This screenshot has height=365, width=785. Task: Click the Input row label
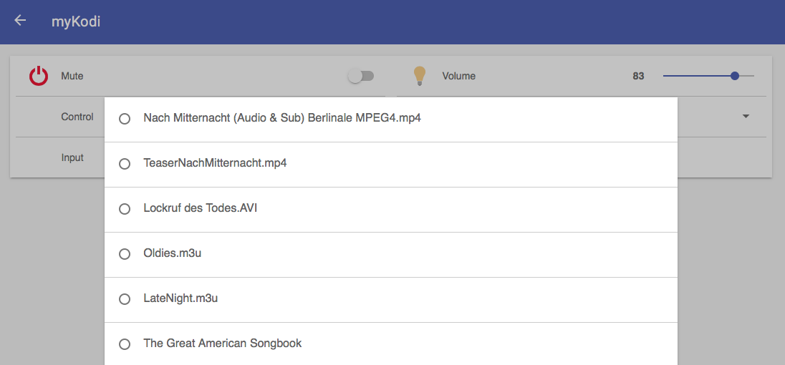[x=72, y=157]
